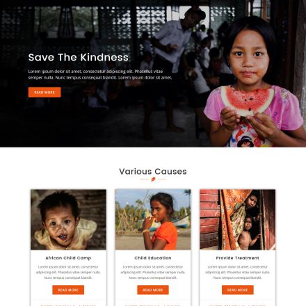The height and width of the screenshot is (306, 306).
Task: Click the orange leaf icon below Various Causes
Action: pyautogui.click(x=153, y=179)
